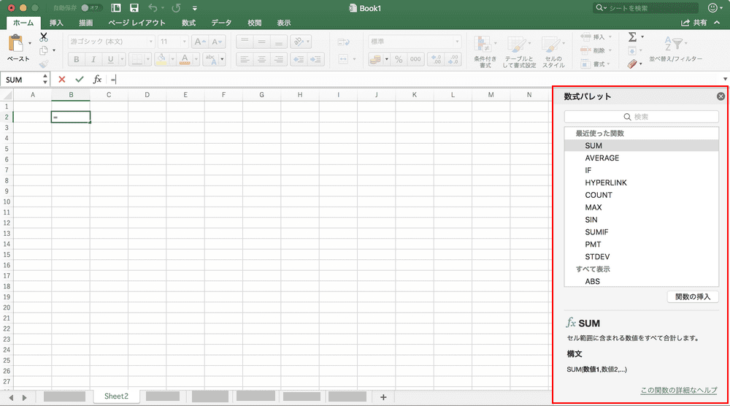730x406 pixels.
Task: Expand the Insert cells dropdown
Action: (x=610, y=37)
